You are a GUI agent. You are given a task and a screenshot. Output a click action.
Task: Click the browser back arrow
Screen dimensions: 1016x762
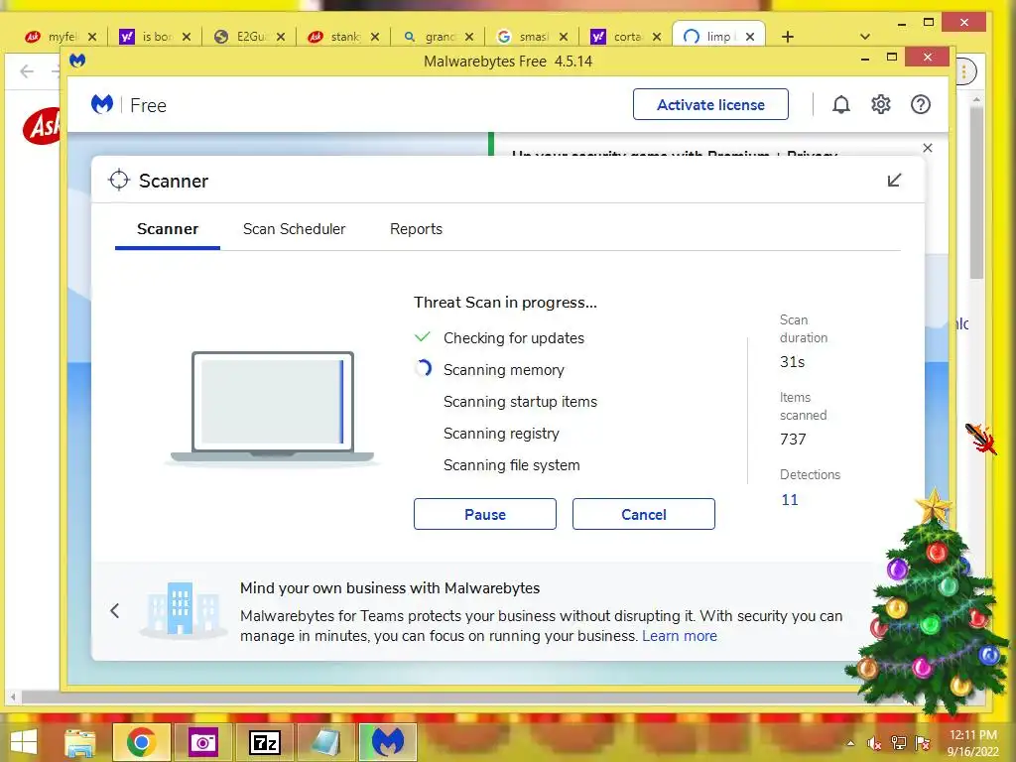[27, 70]
